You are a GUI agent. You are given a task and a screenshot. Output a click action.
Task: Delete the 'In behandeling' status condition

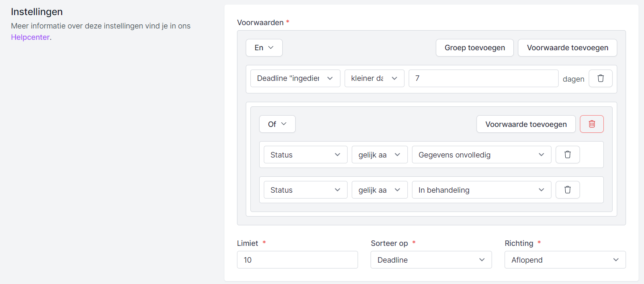(567, 190)
